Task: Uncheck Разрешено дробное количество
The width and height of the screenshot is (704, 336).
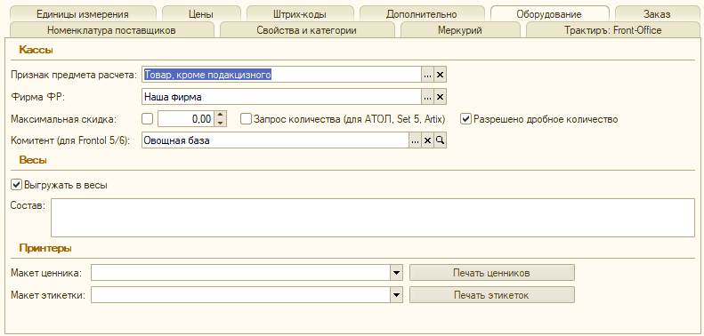Action: point(466,119)
